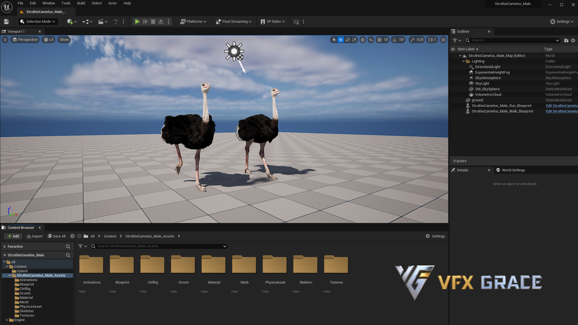Open Outliner filter options icon

coord(457,40)
